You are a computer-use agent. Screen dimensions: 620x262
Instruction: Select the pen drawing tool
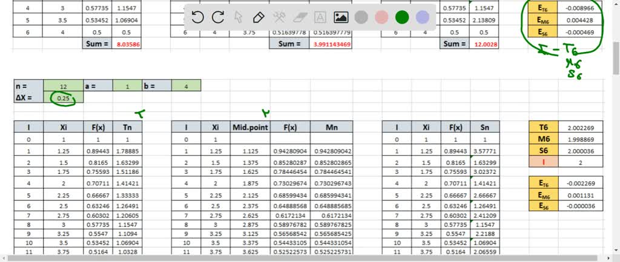click(x=259, y=18)
